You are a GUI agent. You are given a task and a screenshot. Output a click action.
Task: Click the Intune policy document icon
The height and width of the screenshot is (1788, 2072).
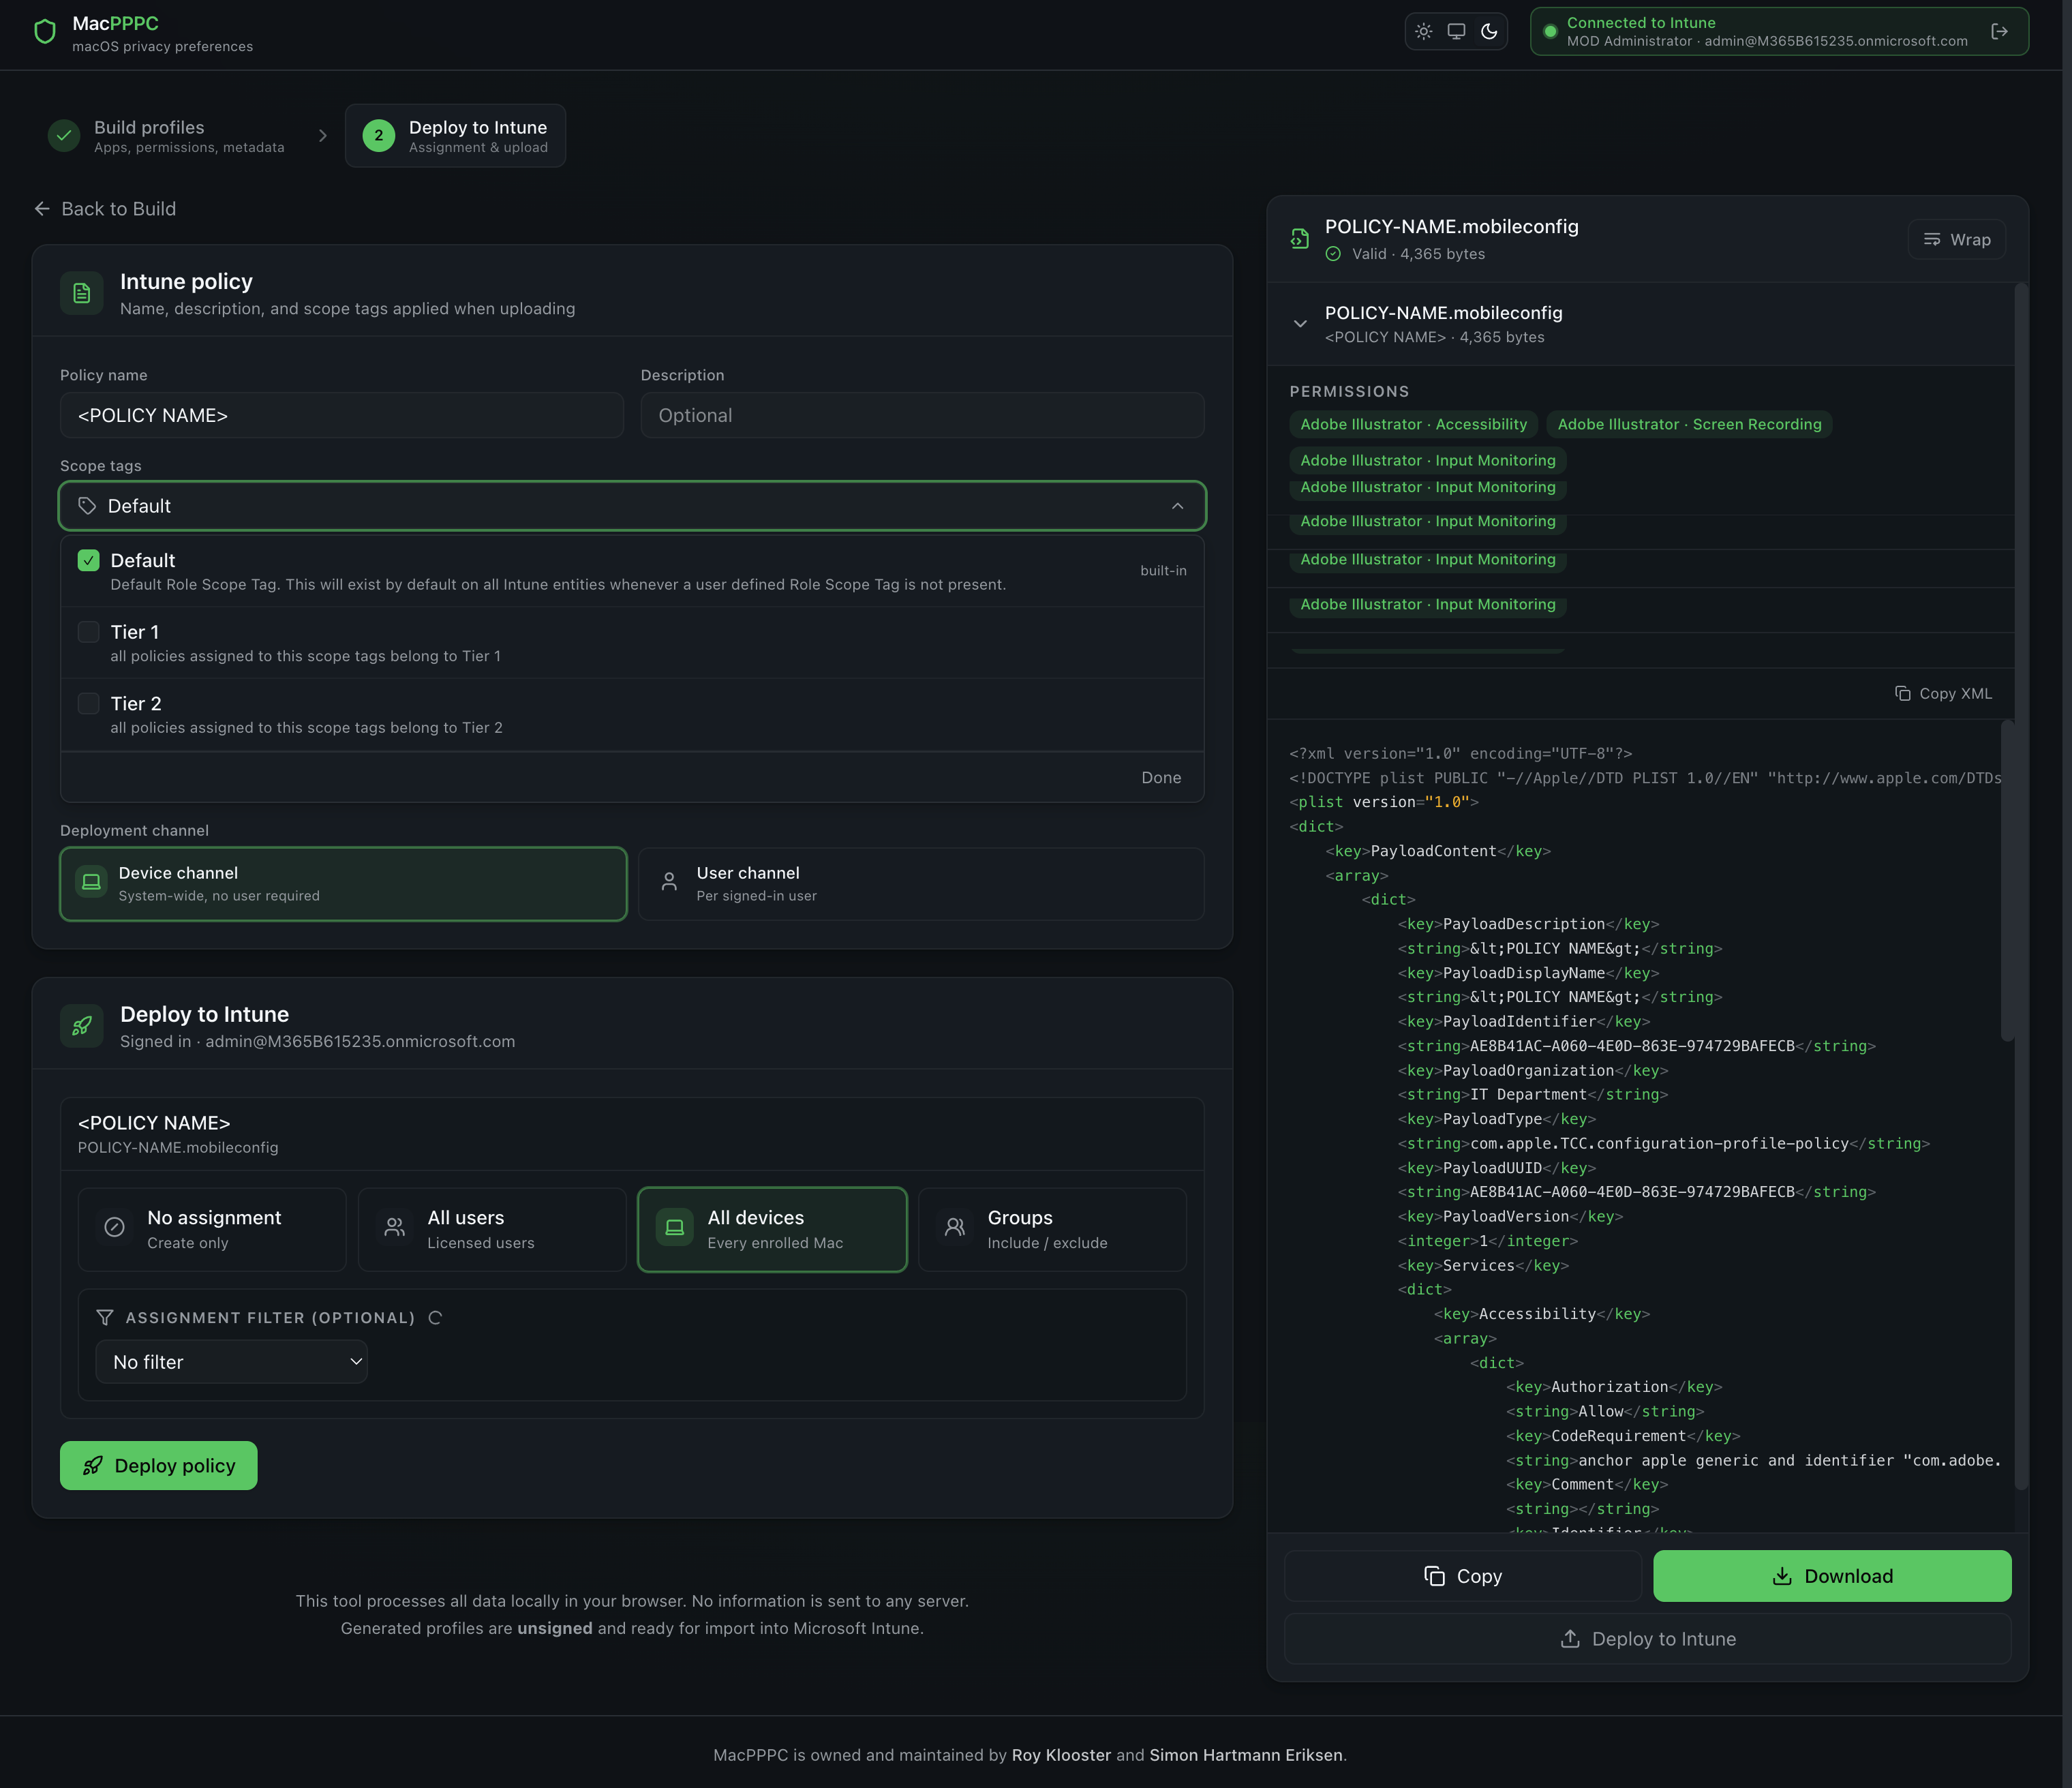click(x=82, y=293)
